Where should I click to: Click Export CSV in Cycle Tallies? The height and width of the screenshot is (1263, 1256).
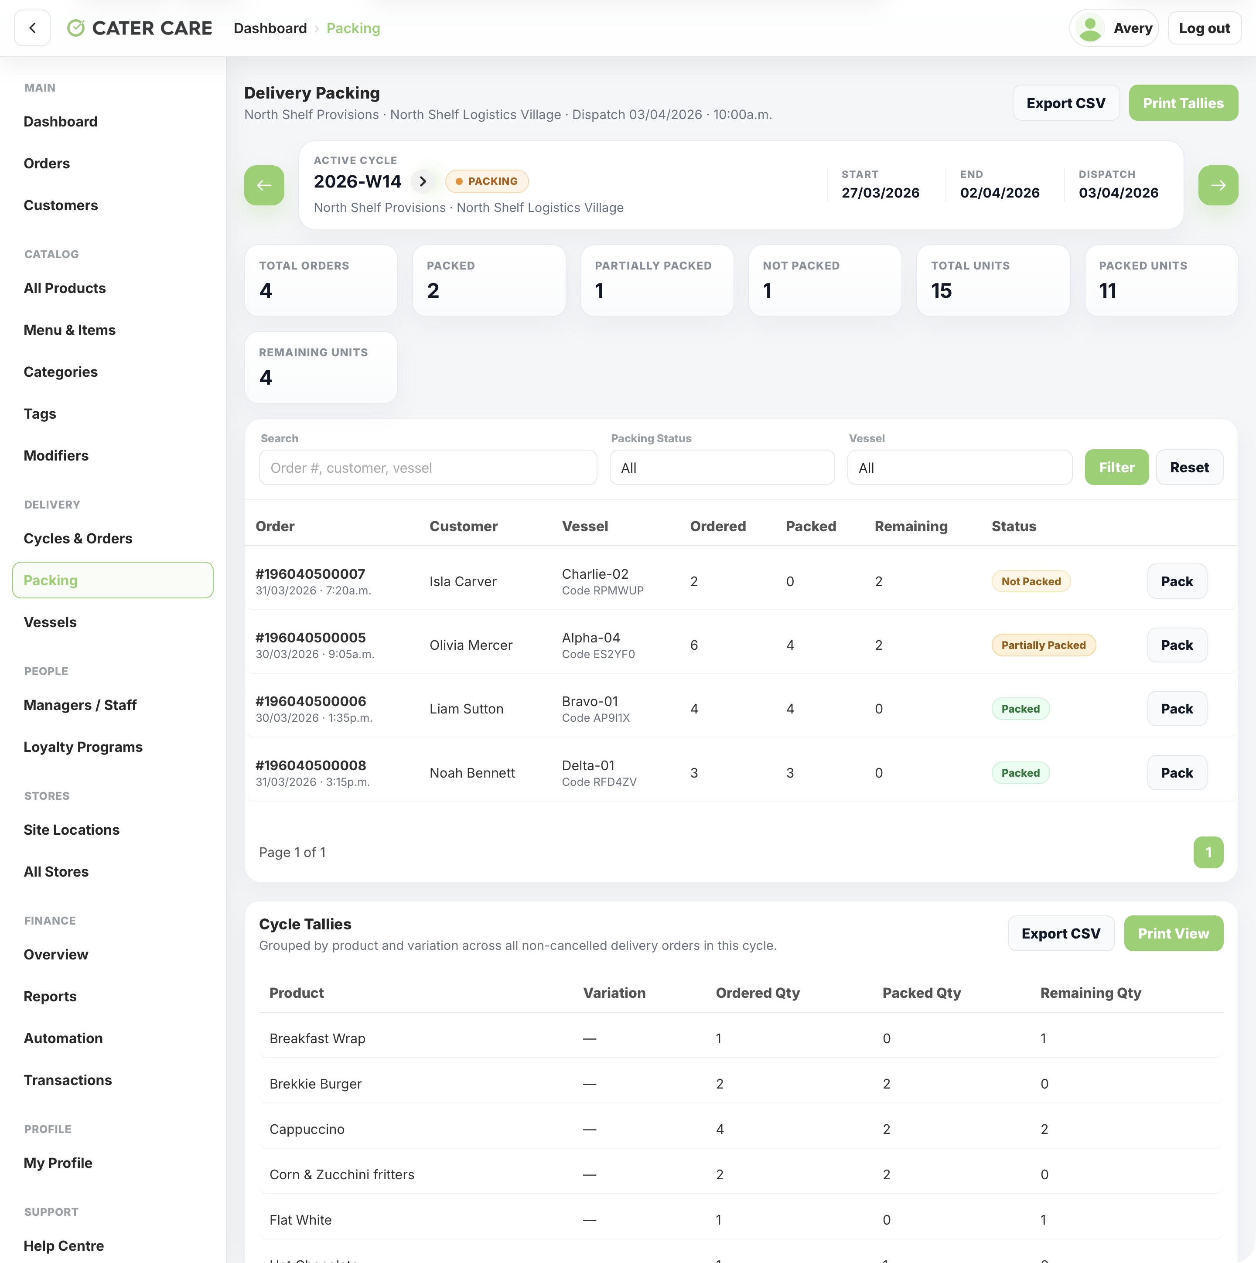(1061, 934)
